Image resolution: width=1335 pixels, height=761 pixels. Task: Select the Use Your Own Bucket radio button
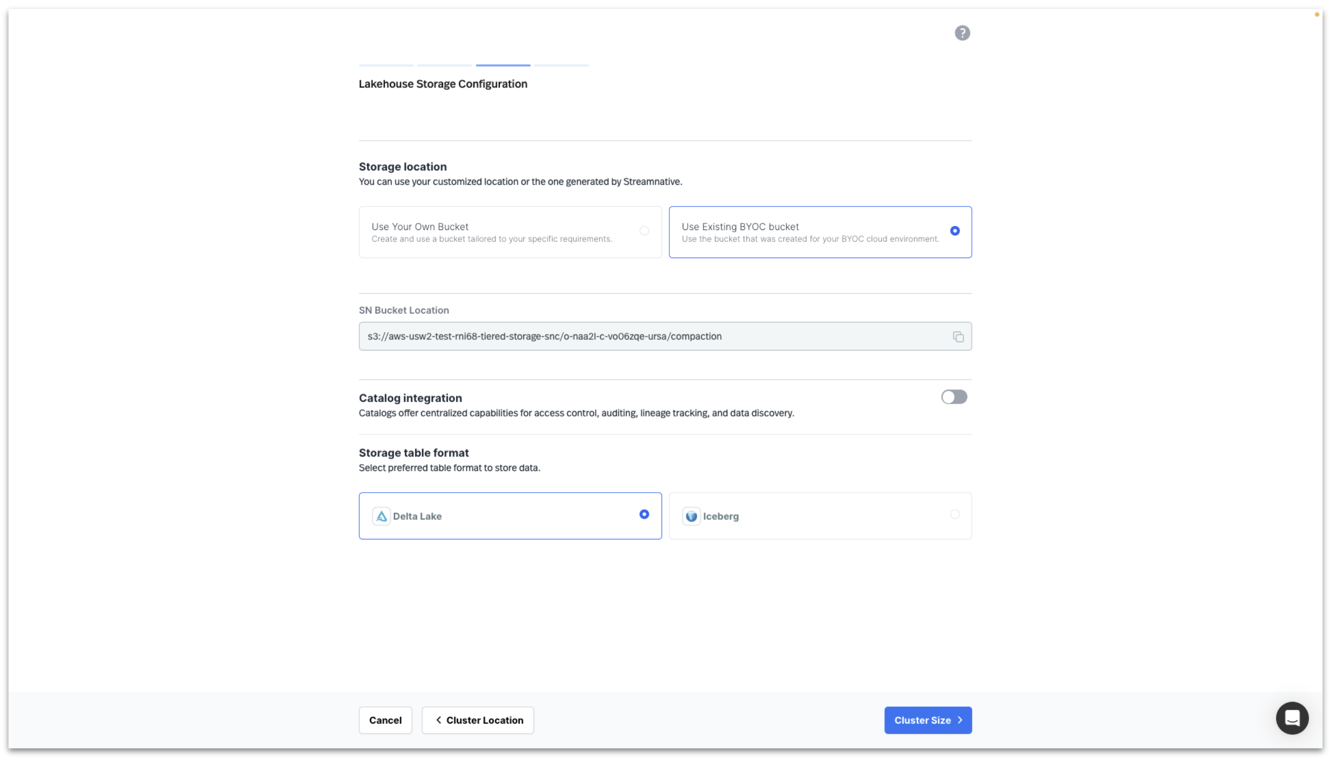pyautogui.click(x=644, y=230)
